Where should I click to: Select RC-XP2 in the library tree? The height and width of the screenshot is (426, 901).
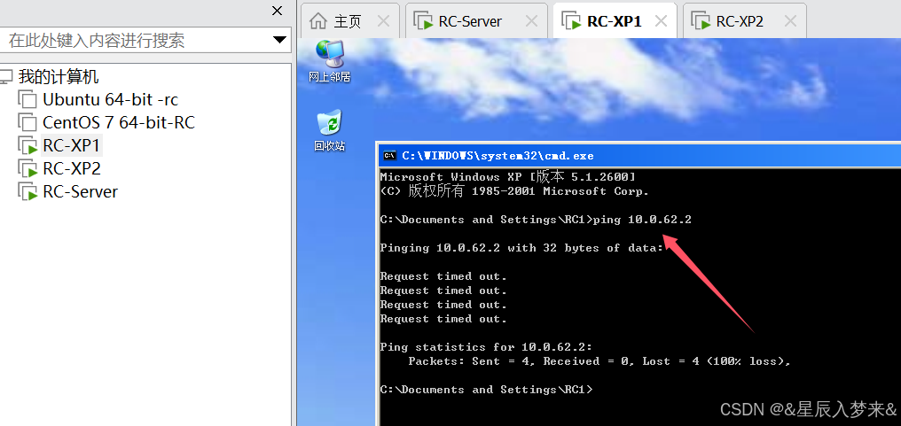[x=72, y=168]
